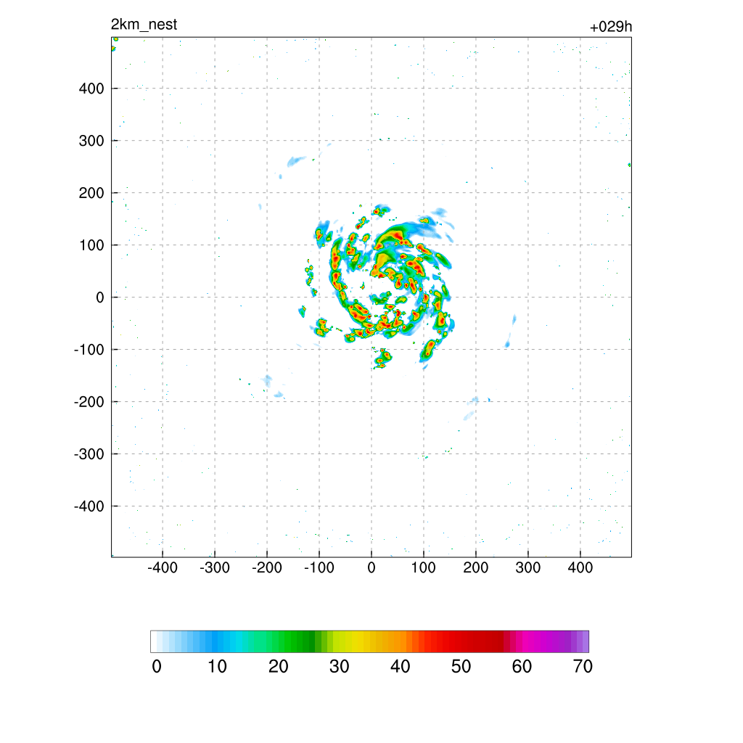Image resolution: width=743 pixels, height=743 pixels.
Task: Click the x-axis label '-200'
Action: [267, 567]
